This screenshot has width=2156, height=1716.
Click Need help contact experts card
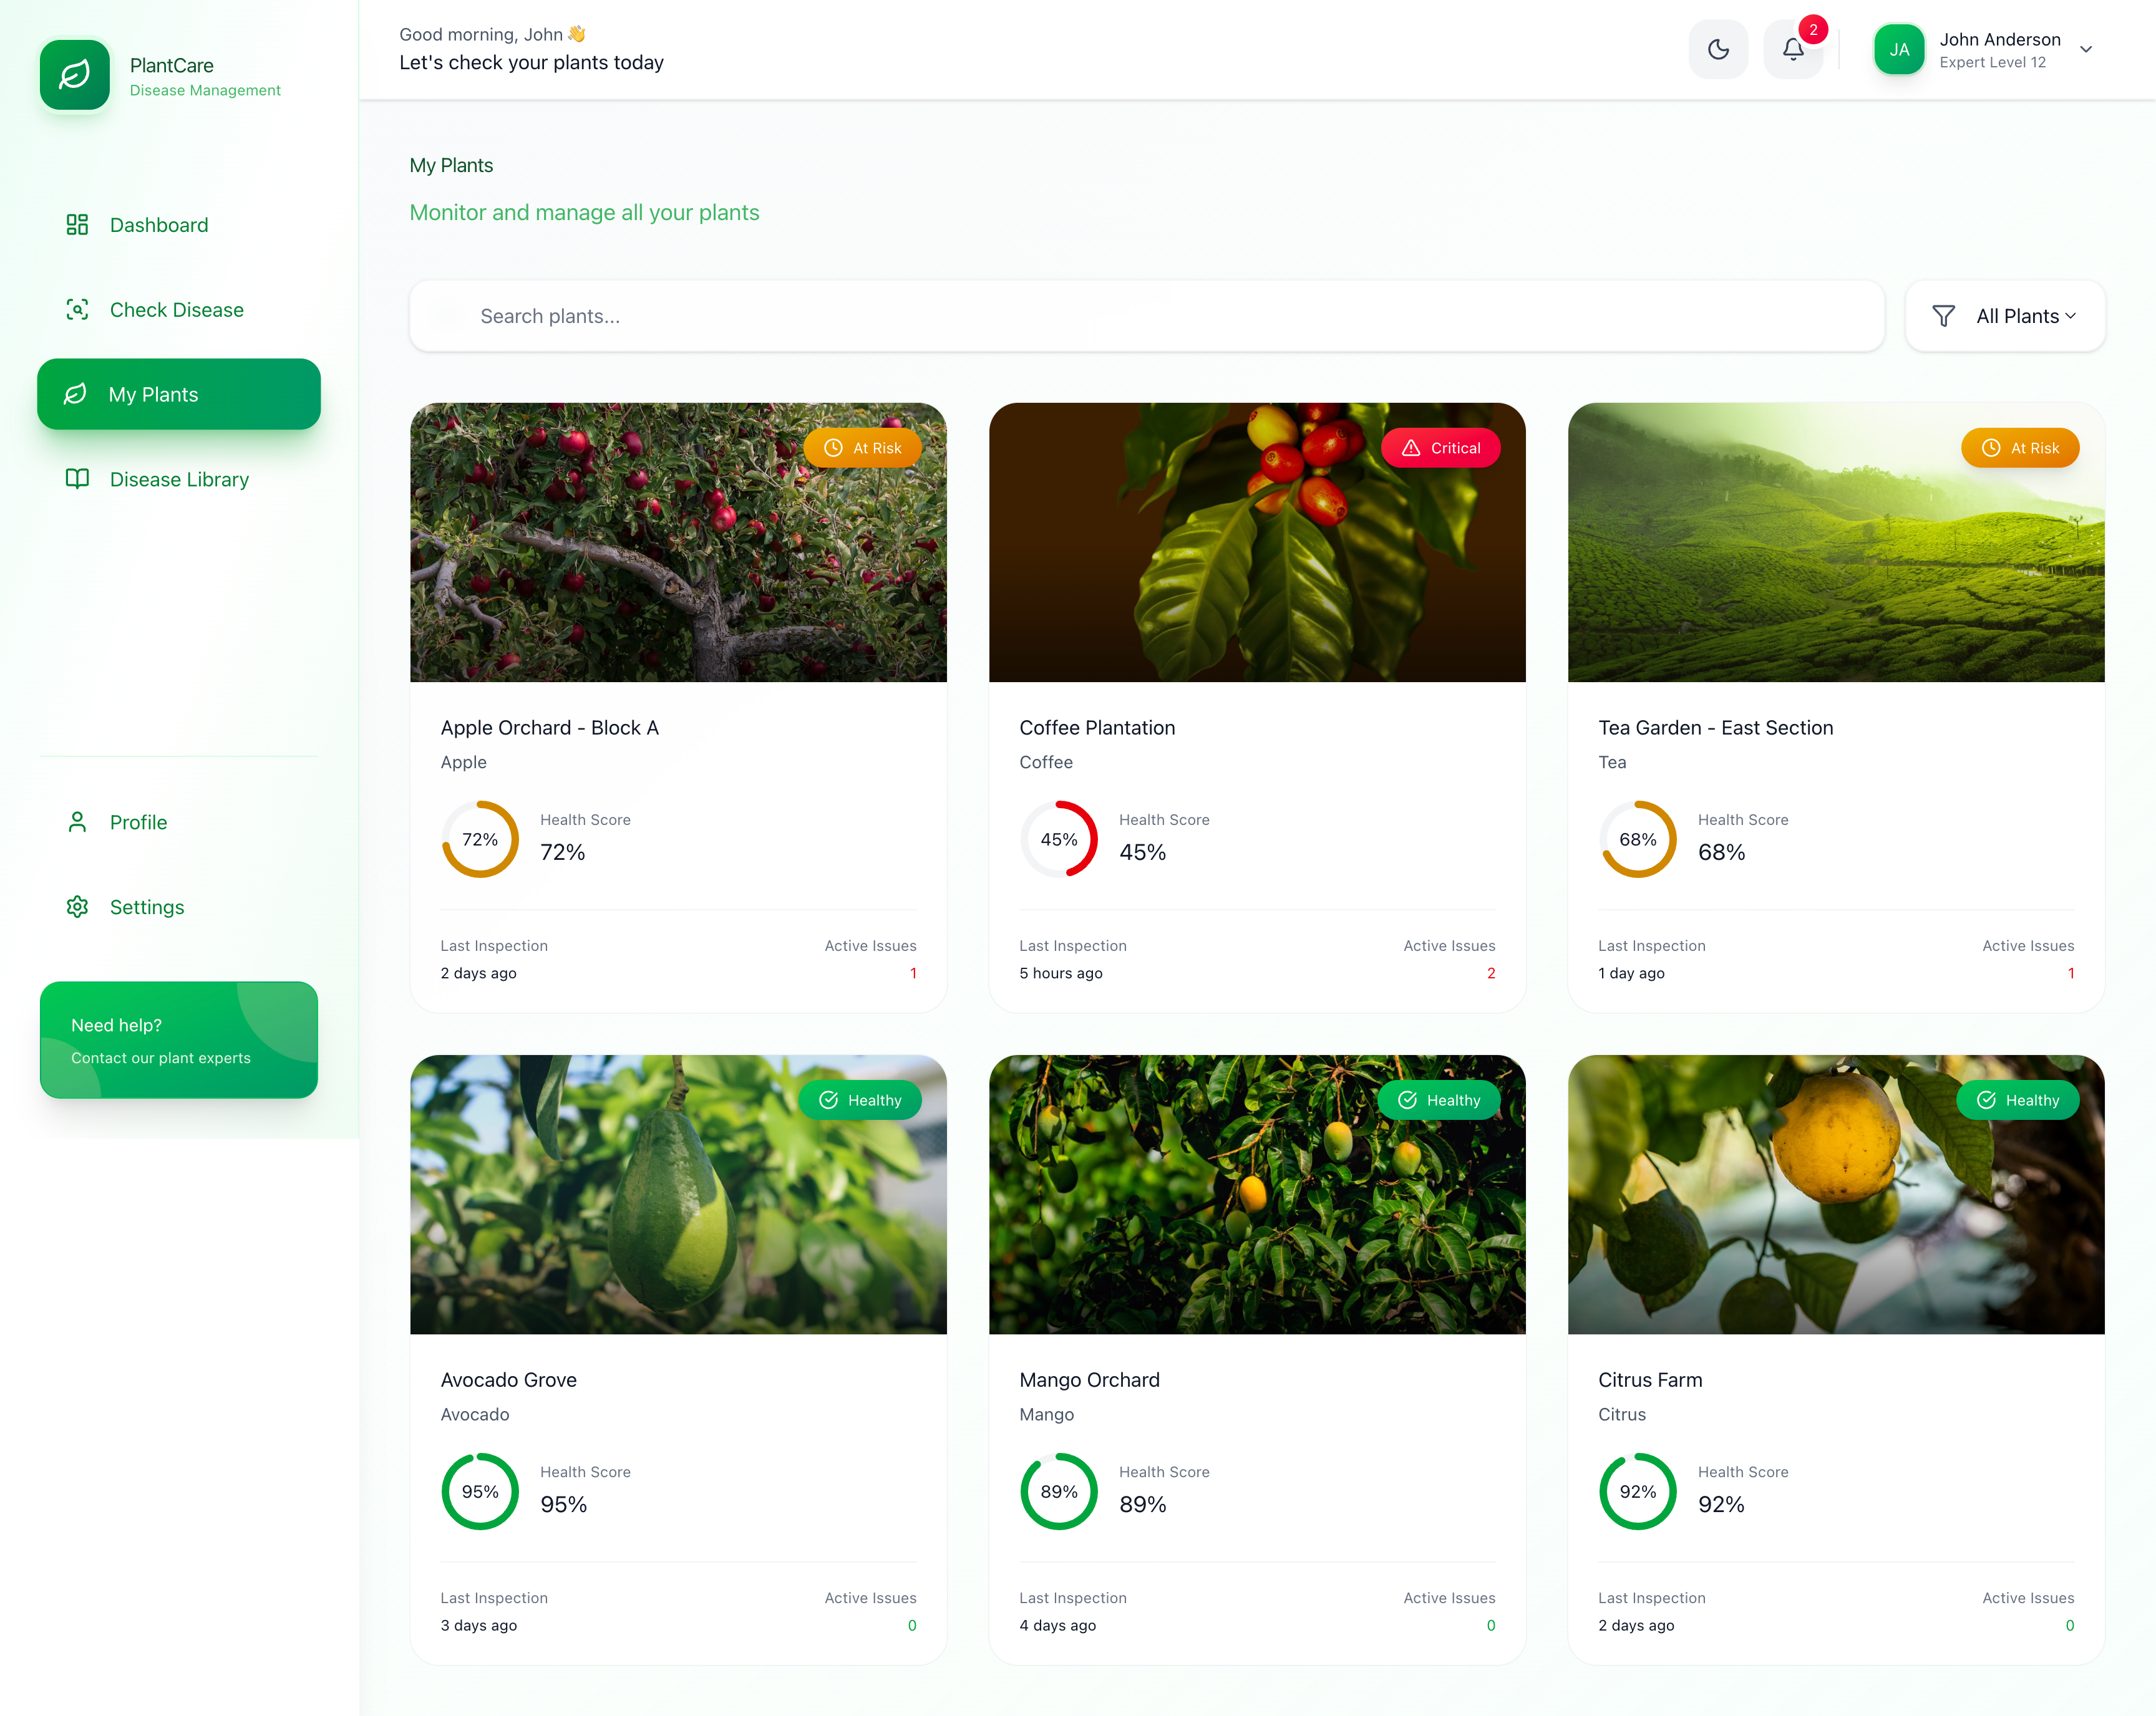tap(179, 1039)
